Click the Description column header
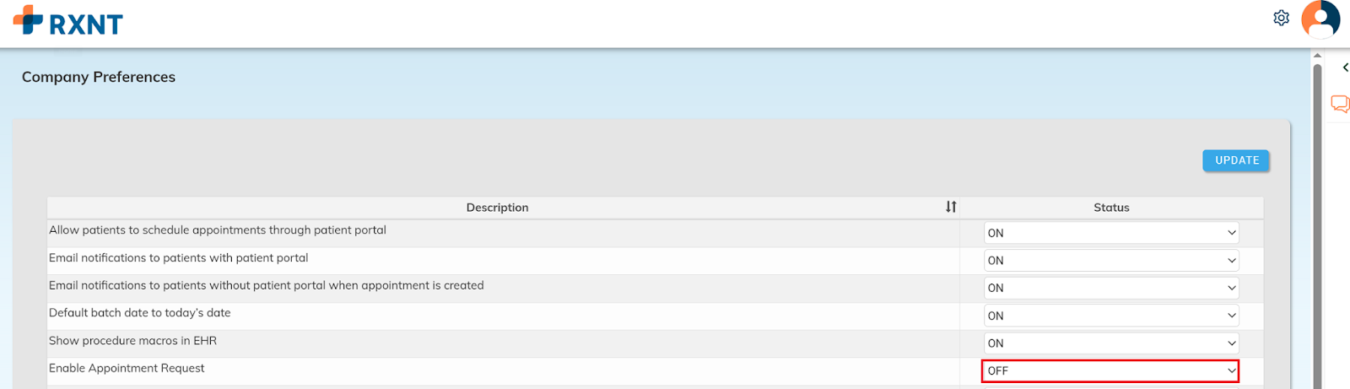The height and width of the screenshot is (389, 1350). pos(497,208)
